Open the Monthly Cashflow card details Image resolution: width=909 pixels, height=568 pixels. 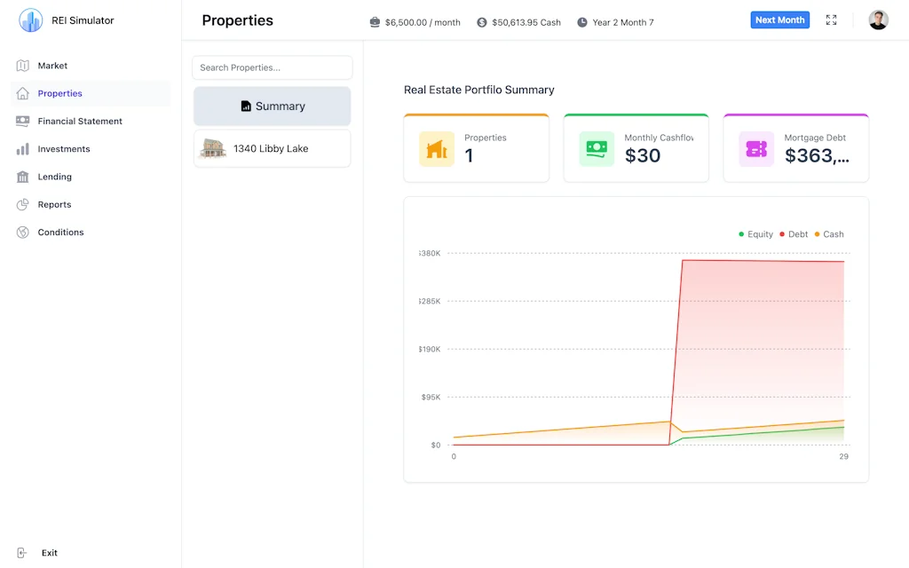coord(636,147)
